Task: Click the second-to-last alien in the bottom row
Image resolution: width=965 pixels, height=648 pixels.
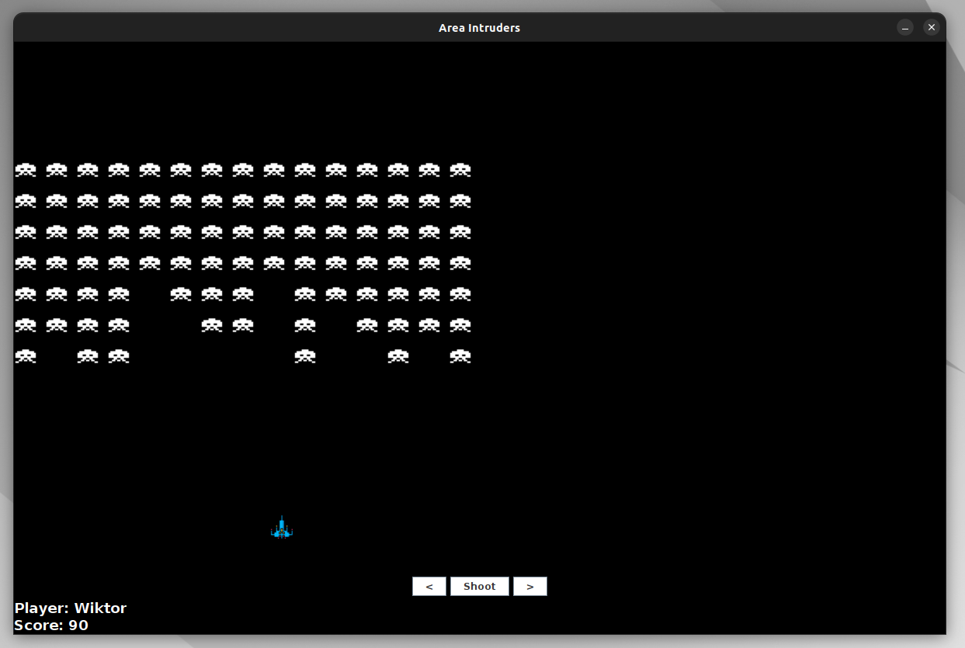Action: (x=398, y=356)
